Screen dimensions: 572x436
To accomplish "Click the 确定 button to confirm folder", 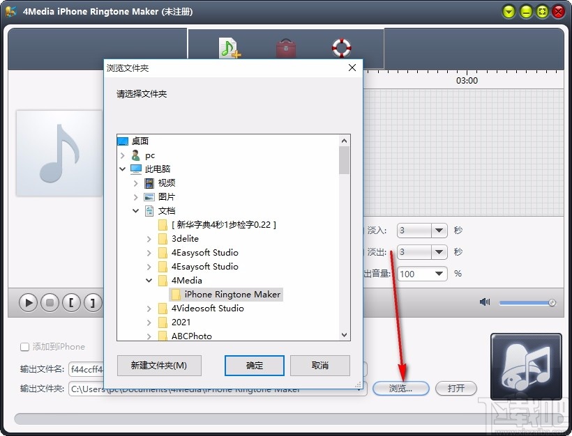I will pos(254,365).
